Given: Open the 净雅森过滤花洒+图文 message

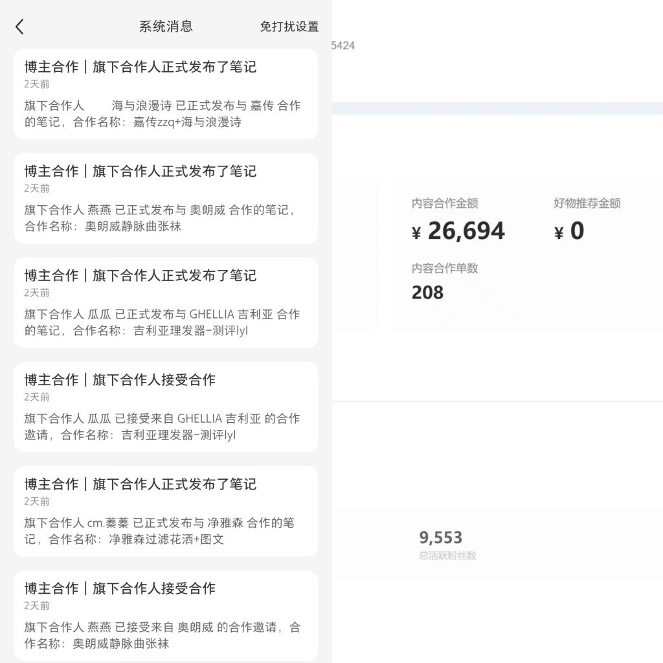Looking at the screenshot, I should point(165,511).
